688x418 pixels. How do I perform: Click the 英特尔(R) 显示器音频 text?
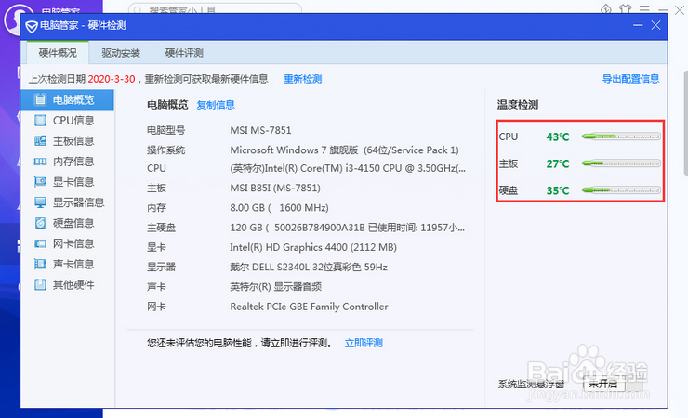click(x=275, y=286)
